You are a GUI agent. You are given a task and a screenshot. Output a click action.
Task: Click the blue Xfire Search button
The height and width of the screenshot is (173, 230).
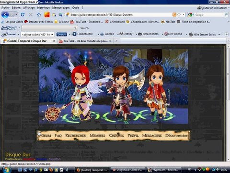(x=61, y=35)
